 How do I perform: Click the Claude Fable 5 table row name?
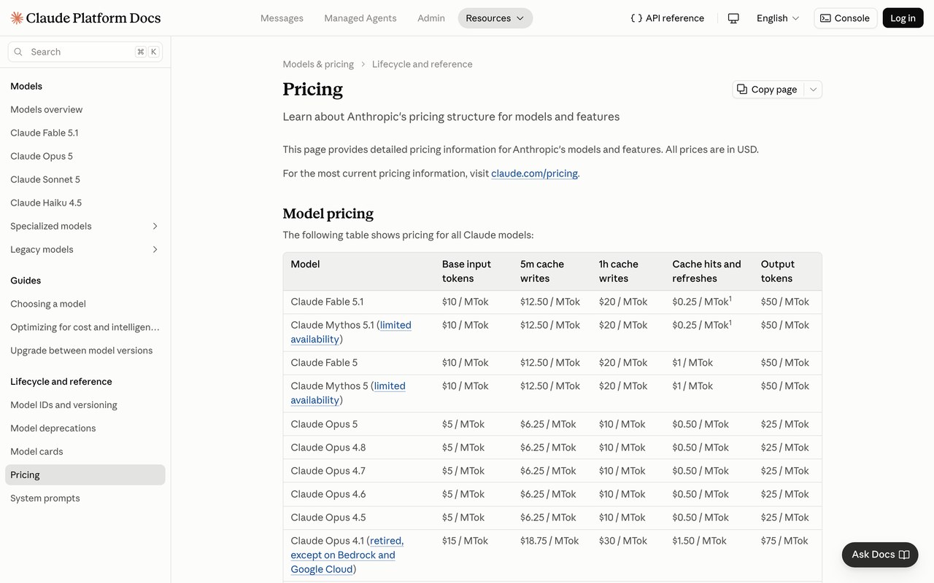[x=324, y=363]
